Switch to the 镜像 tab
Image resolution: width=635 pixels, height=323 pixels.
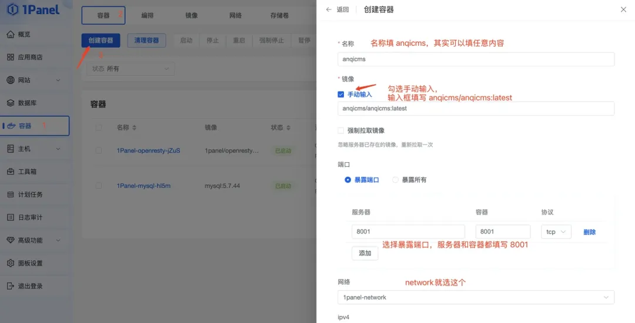[x=192, y=15]
